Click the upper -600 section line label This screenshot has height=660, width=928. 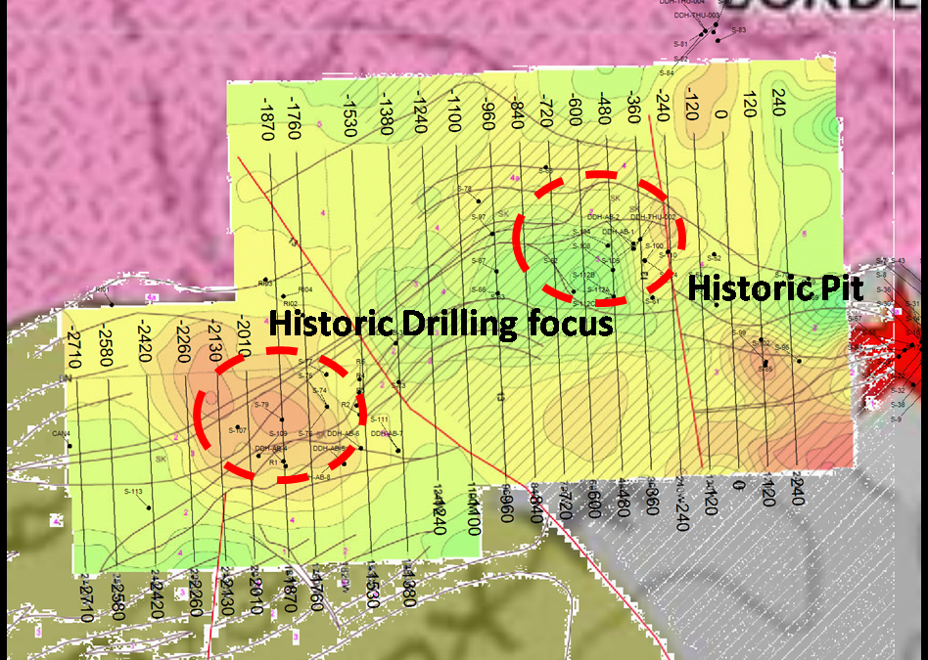[575, 110]
